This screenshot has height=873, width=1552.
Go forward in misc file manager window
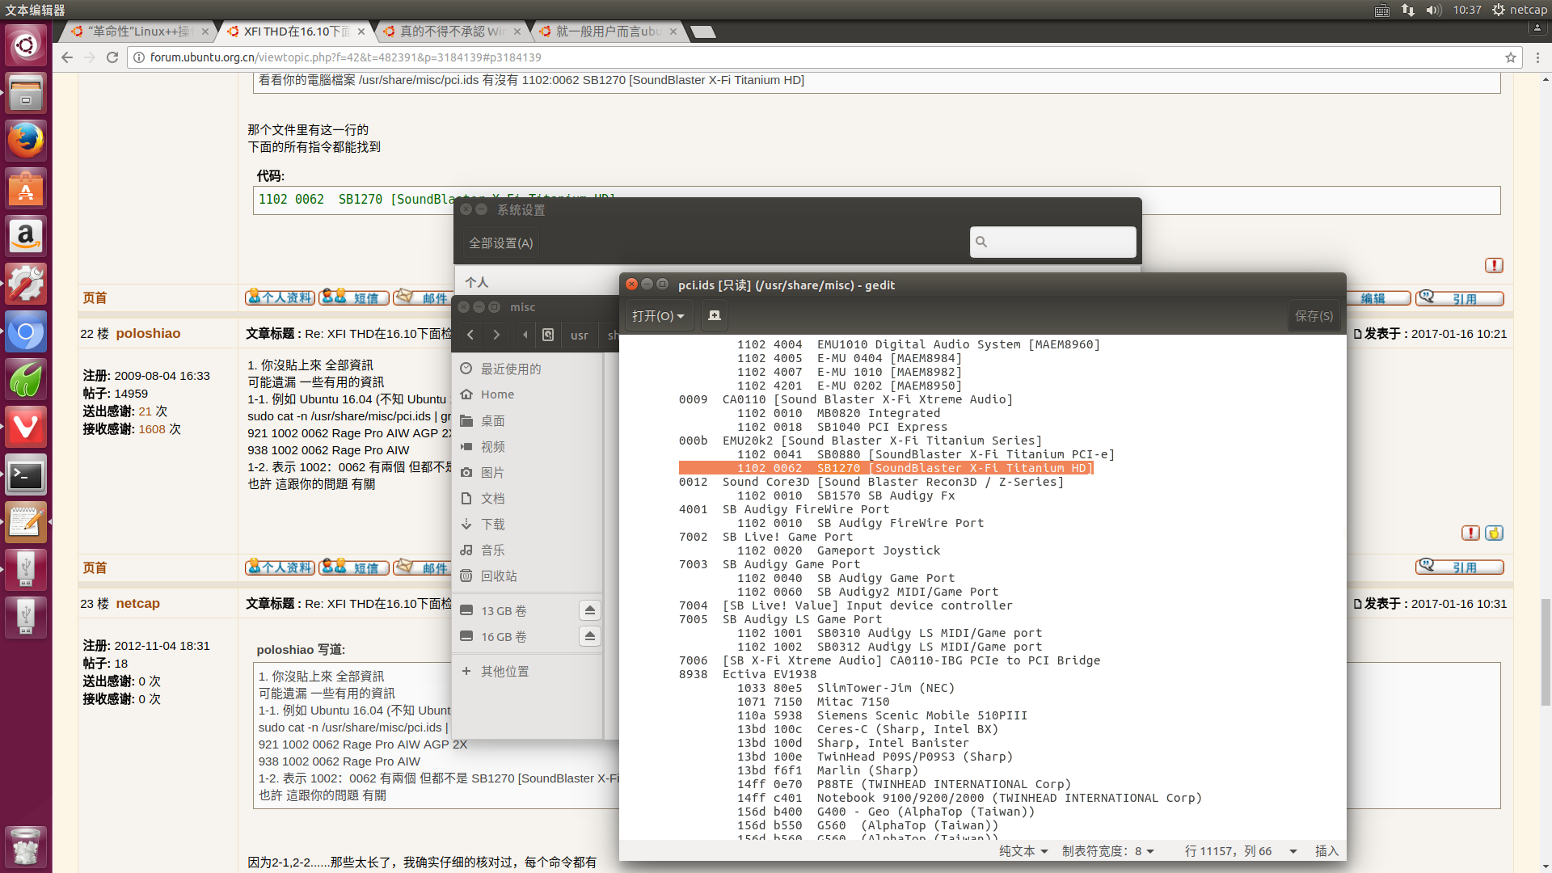(496, 335)
